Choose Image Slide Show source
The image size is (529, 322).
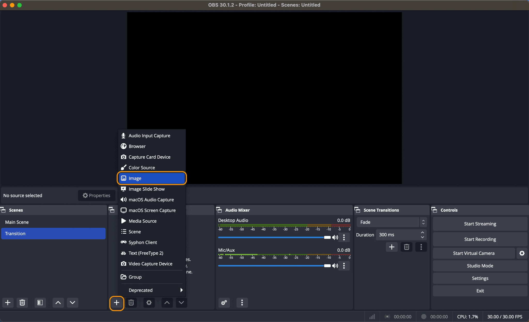[x=152, y=189]
